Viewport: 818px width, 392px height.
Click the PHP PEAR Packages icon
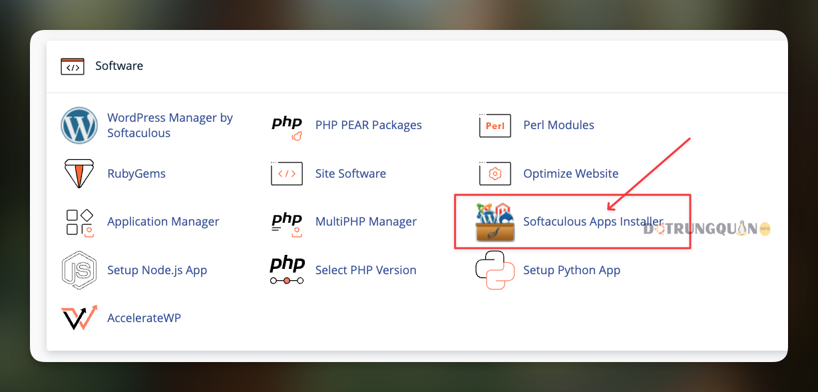click(x=287, y=126)
